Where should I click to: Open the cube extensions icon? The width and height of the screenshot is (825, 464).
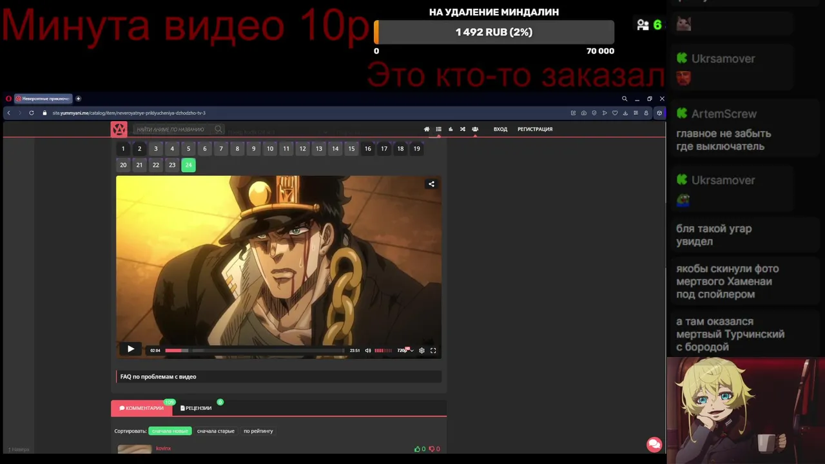pos(659,113)
